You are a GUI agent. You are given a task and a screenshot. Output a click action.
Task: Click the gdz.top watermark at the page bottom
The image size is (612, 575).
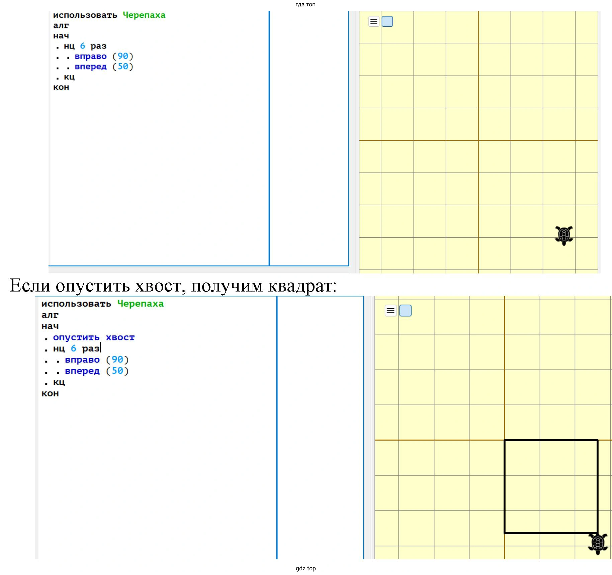305,568
